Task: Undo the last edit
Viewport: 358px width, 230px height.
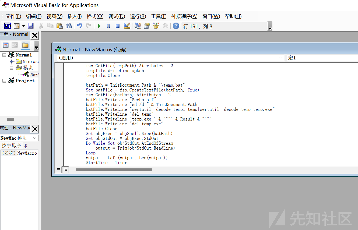Action: click(x=79, y=26)
